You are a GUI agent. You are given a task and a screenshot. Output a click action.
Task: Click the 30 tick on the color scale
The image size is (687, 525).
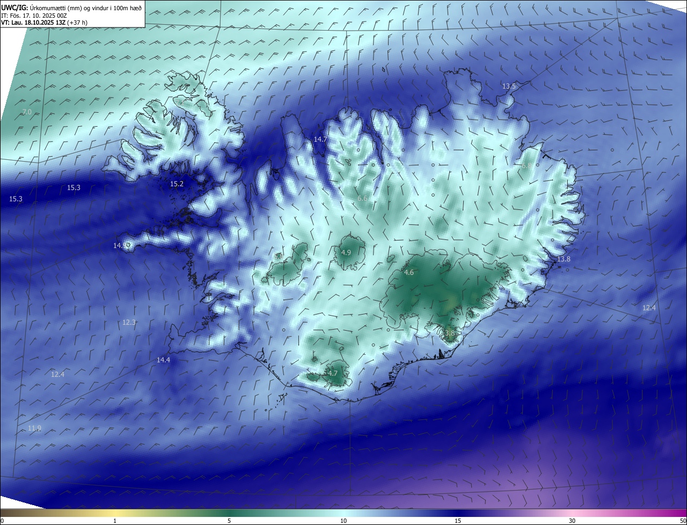pos(572,521)
